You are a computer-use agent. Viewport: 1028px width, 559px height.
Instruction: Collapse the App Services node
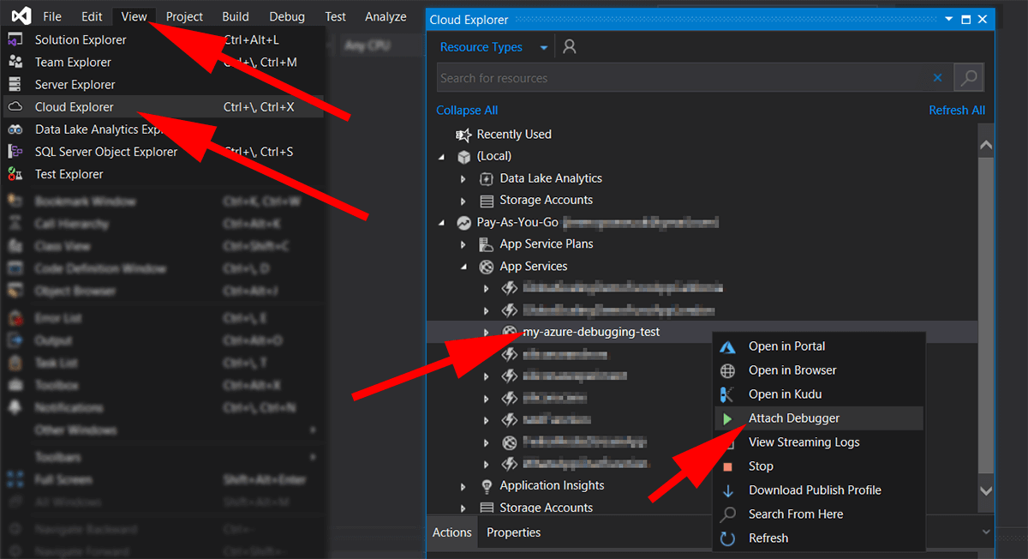click(x=463, y=267)
